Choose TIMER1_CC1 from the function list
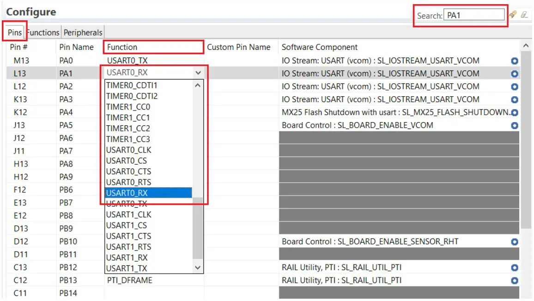534x301 pixels. coord(148,117)
